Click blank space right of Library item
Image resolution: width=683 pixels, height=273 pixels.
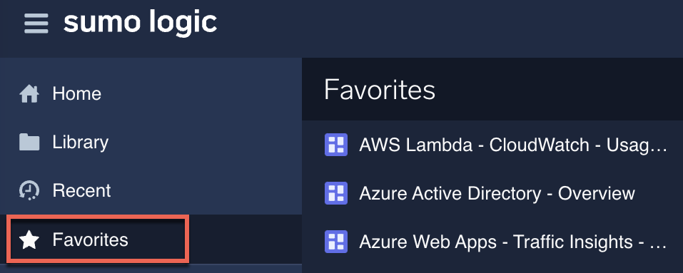205,142
